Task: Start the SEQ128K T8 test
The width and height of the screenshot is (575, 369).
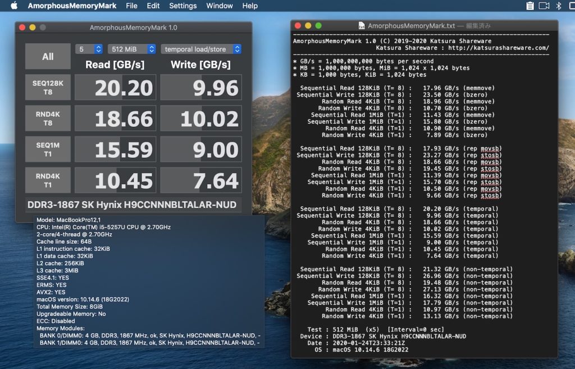Action: (48, 88)
